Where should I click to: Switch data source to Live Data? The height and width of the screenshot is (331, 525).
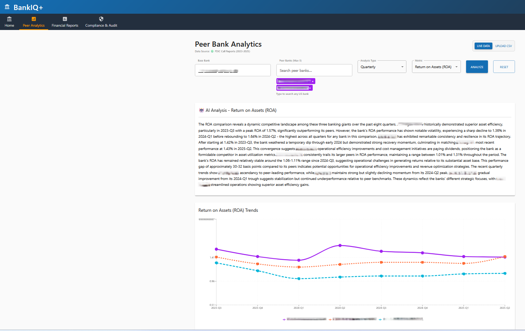click(x=483, y=46)
